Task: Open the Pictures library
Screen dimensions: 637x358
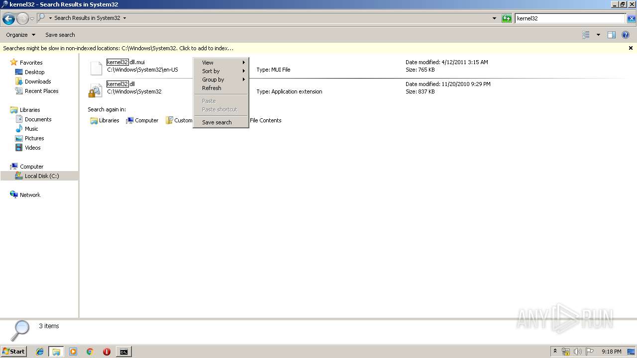Action: [34, 138]
